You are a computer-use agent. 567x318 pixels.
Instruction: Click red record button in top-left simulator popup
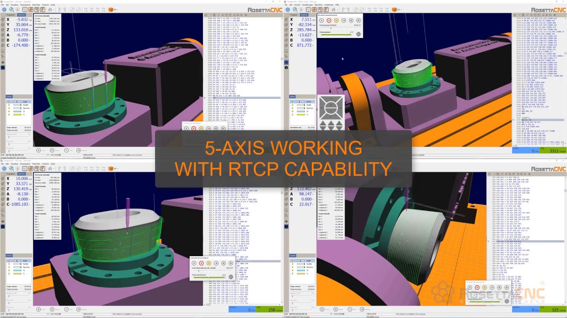tap(194, 129)
